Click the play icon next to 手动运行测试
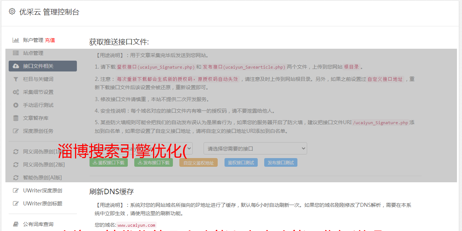 (x=16, y=105)
